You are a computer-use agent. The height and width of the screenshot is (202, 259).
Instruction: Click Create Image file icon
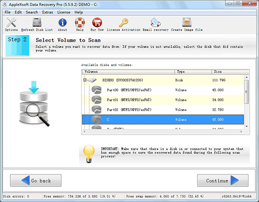pyautogui.click(x=187, y=23)
